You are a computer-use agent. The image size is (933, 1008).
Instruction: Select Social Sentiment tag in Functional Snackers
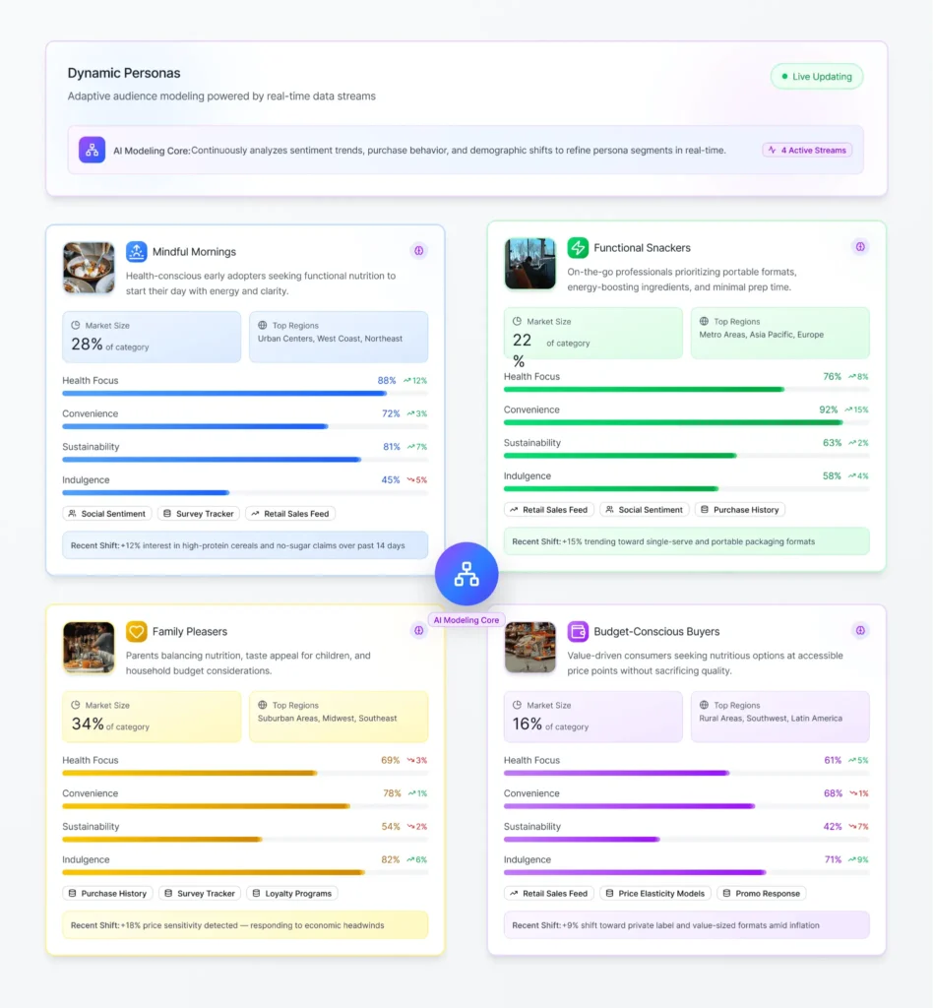click(645, 510)
